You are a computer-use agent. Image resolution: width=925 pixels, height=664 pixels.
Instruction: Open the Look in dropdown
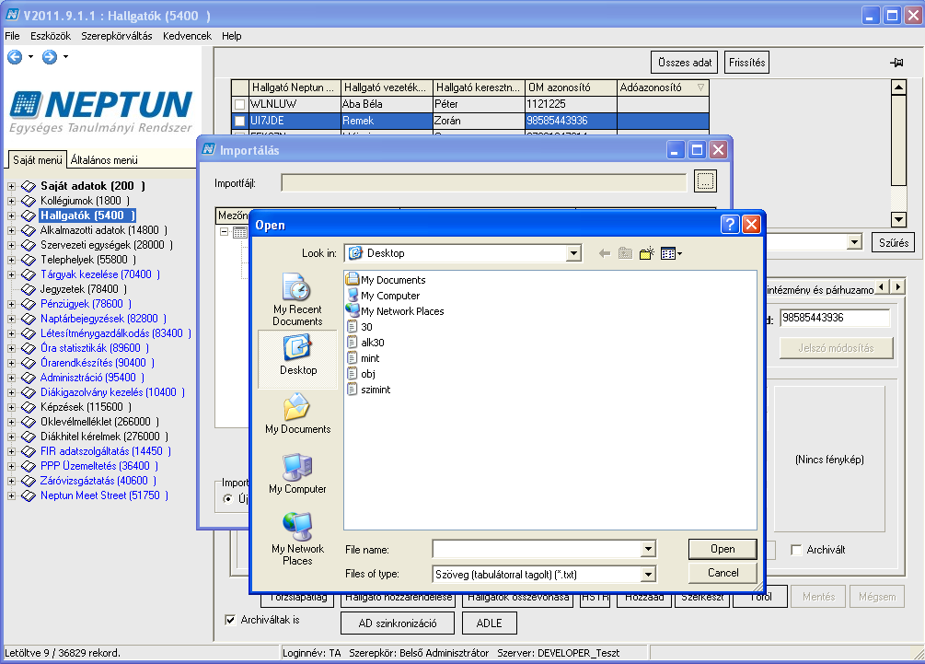point(572,254)
